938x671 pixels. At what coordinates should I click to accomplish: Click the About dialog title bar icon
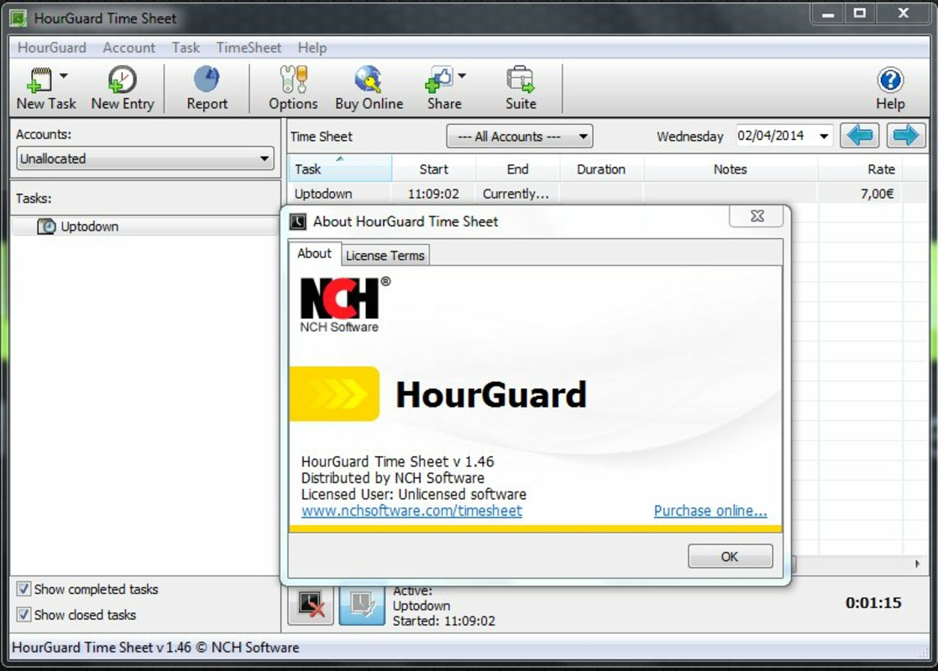(297, 221)
